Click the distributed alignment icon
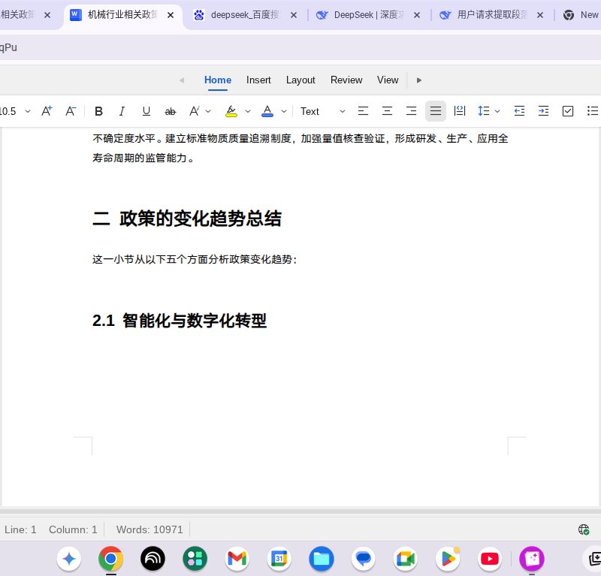The width and height of the screenshot is (601, 576). 460,112
